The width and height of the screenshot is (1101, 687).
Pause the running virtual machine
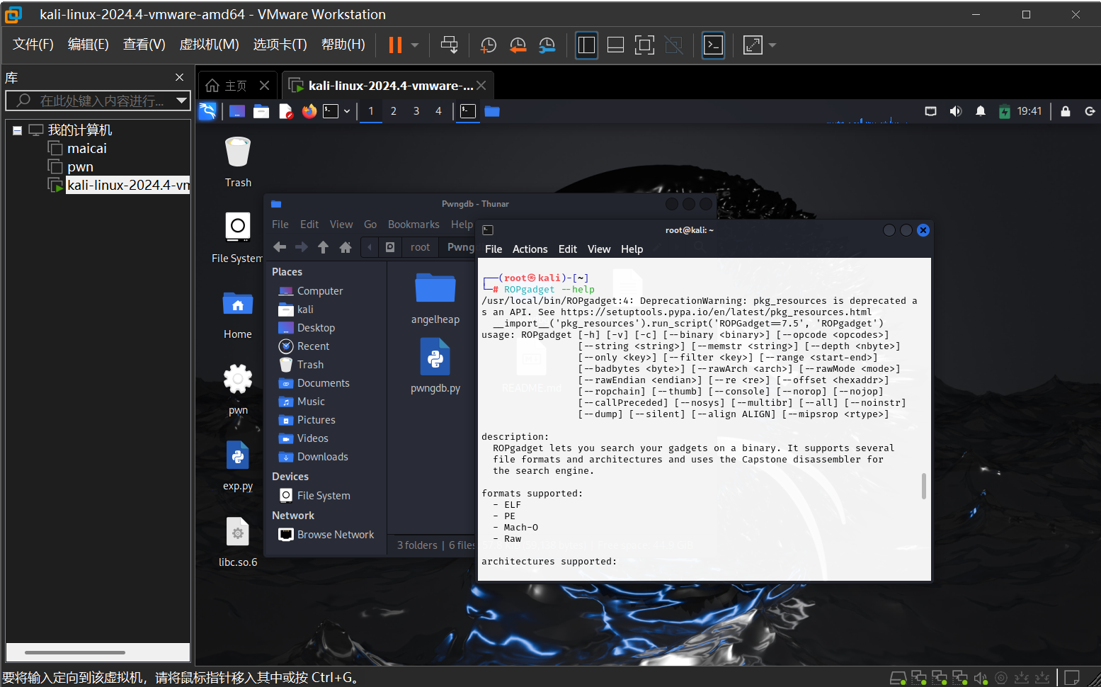coord(395,45)
